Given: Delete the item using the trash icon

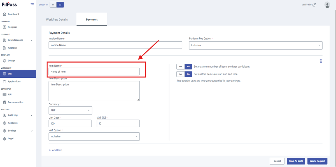Looking at the screenshot, I should click(321, 61).
